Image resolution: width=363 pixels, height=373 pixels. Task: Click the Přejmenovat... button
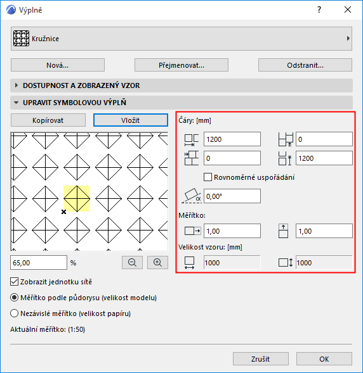(x=181, y=65)
